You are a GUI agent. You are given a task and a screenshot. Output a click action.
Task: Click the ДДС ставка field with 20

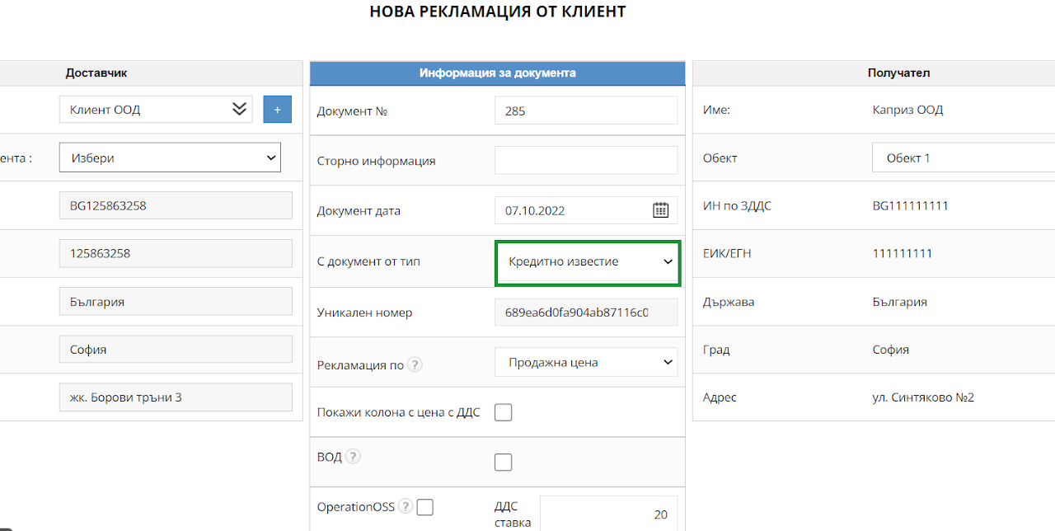pyautogui.click(x=608, y=515)
